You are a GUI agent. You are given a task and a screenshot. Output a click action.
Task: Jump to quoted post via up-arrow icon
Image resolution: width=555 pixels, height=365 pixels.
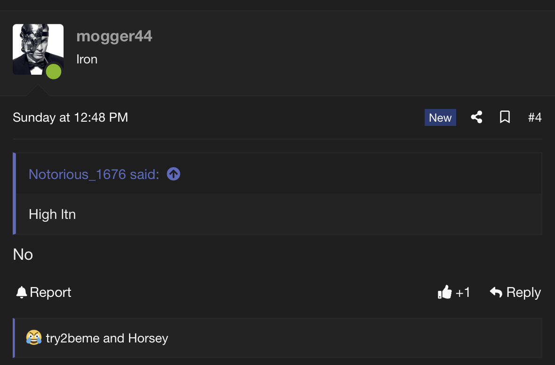click(174, 174)
